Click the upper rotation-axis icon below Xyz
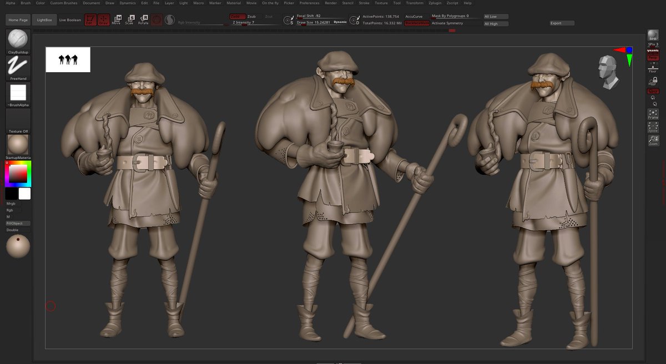 [x=653, y=97]
